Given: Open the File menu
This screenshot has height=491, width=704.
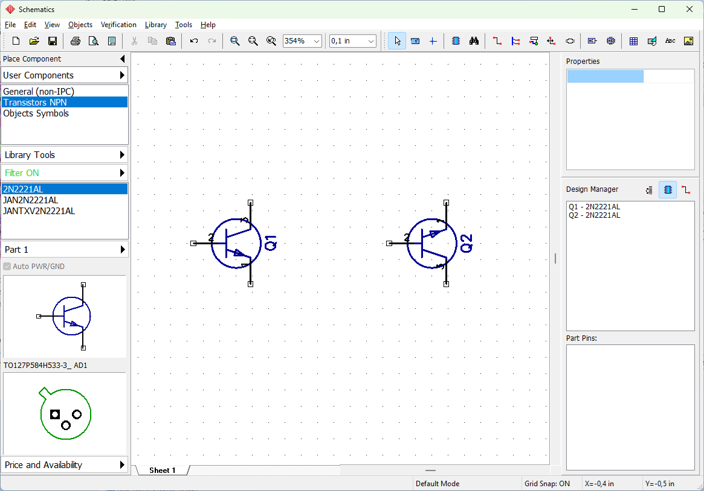Looking at the screenshot, I should (x=10, y=25).
